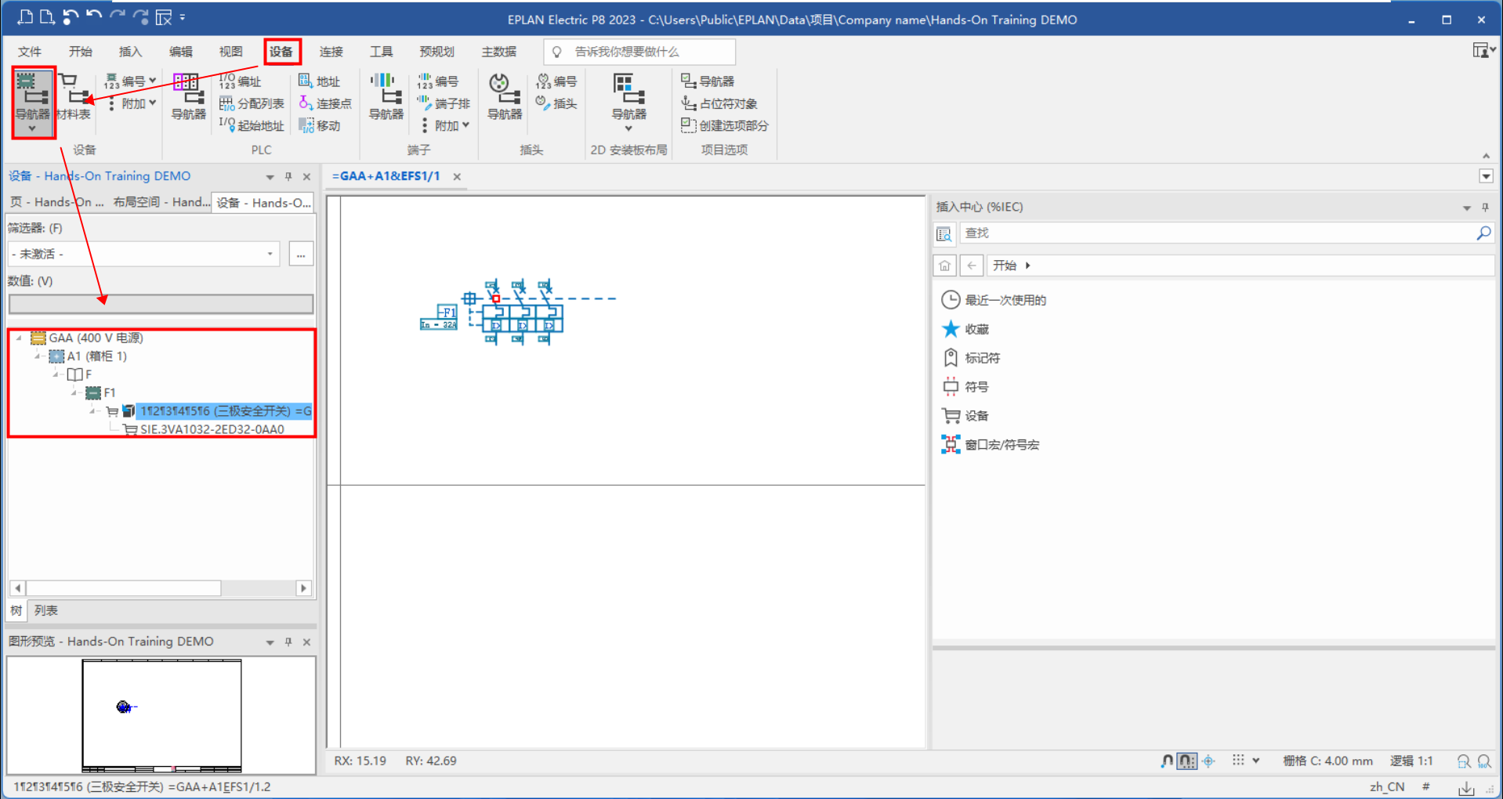Click the search magnifier in 插入中心
The width and height of the screenshot is (1503, 799).
[x=1483, y=233]
